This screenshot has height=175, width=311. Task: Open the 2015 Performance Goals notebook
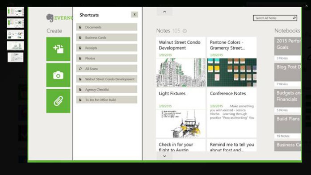click(288, 49)
